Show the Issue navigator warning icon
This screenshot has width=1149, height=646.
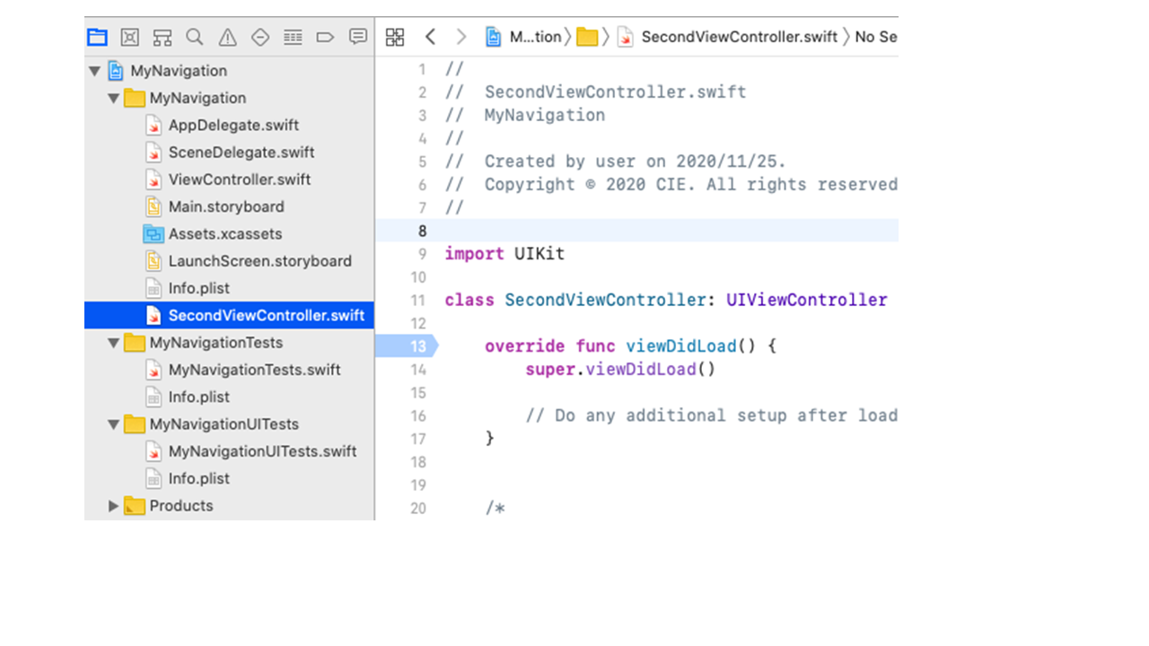pyautogui.click(x=228, y=37)
